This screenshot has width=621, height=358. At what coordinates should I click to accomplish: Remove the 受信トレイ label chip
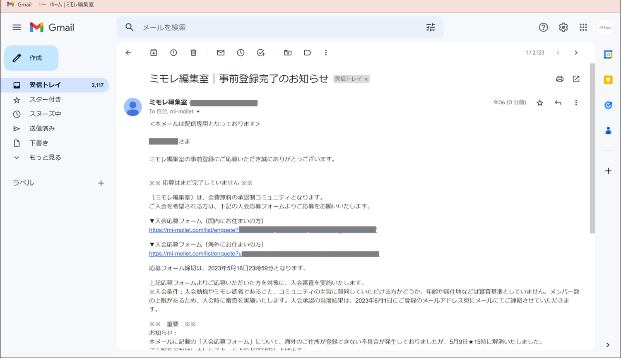pyautogui.click(x=366, y=79)
